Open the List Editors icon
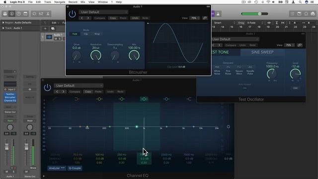This screenshot has width=318, height=179. [292, 14]
